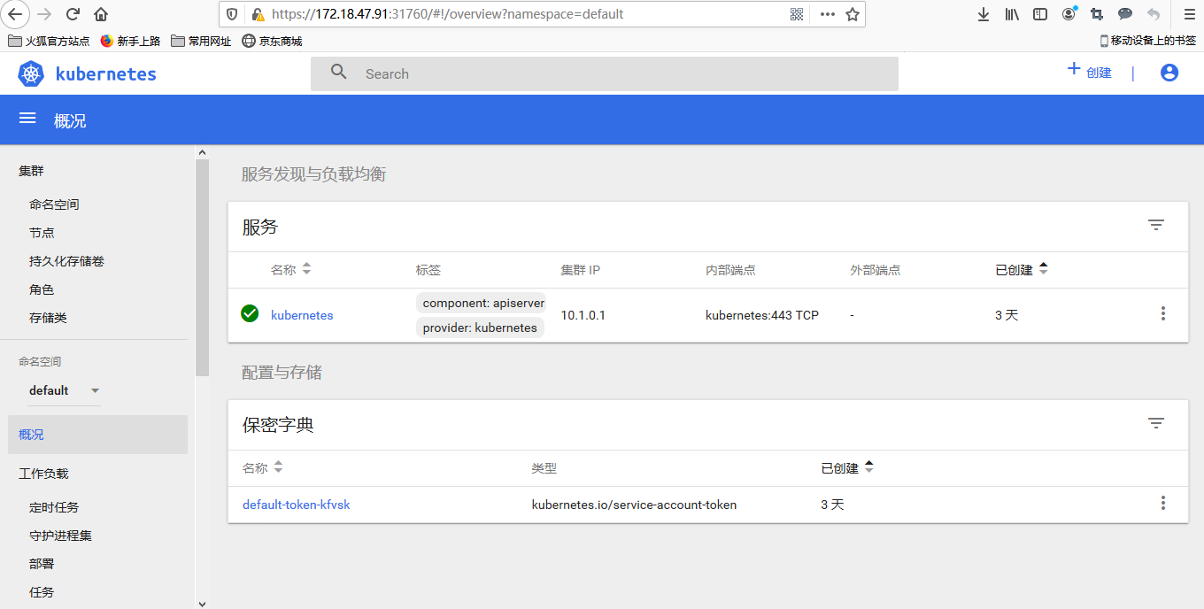Click the dashboard Search input field
The width and height of the screenshot is (1204, 609).
click(605, 73)
